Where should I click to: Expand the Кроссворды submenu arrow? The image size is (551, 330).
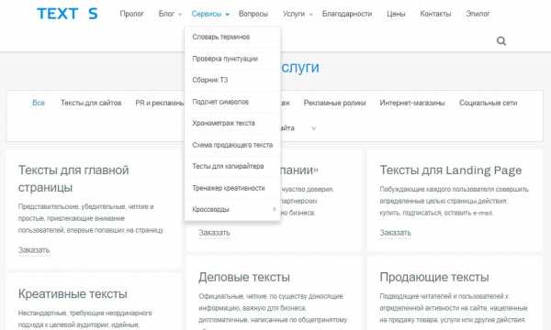pos(274,209)
